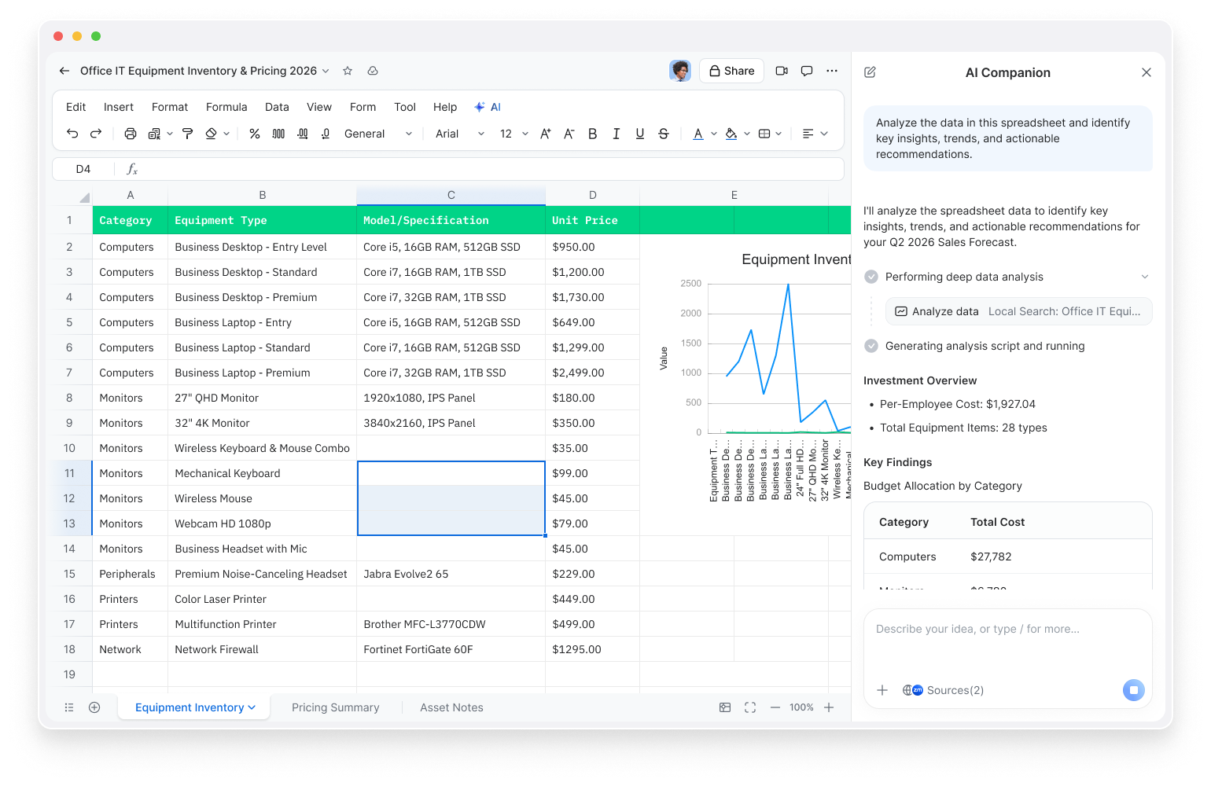Decrease zoom using the minus control

(x=775, y=707)
